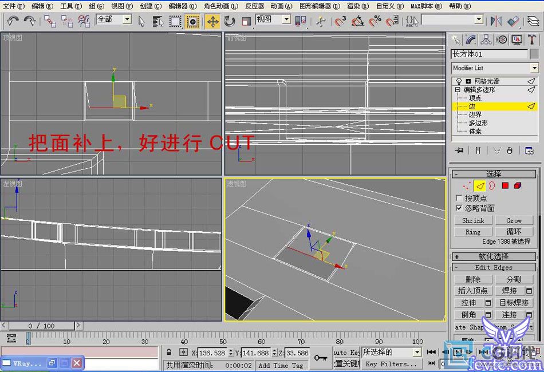Click the Align tool icon
This screenshot has height=372, width=544.
[x=513, y=22]
